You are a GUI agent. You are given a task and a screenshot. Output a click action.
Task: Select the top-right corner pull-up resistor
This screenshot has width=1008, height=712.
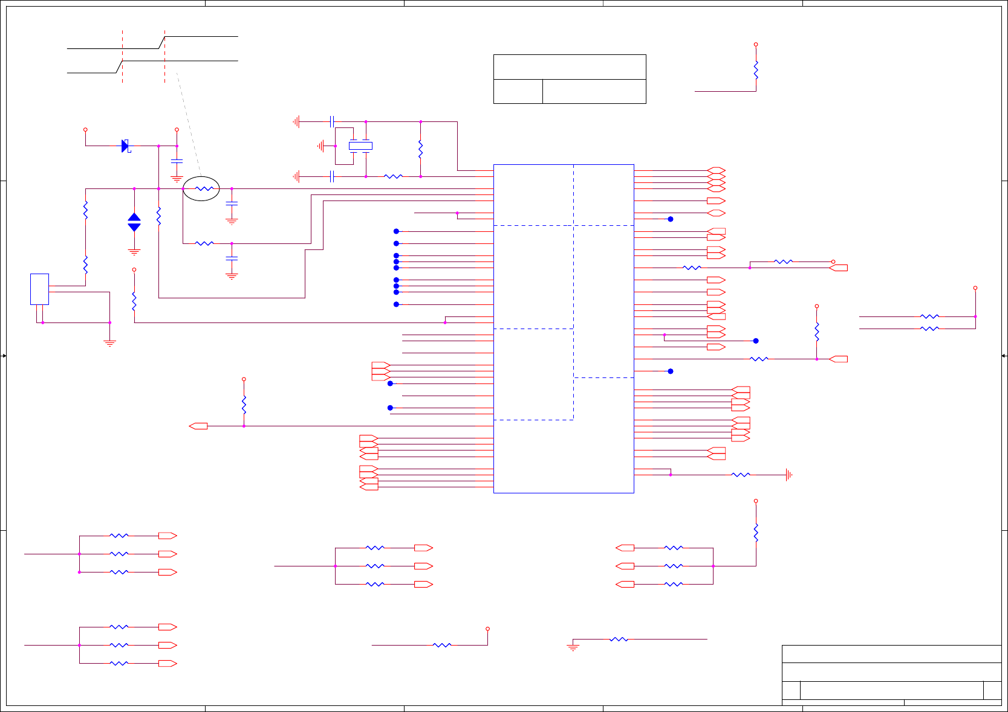click(x=756, y=69)
